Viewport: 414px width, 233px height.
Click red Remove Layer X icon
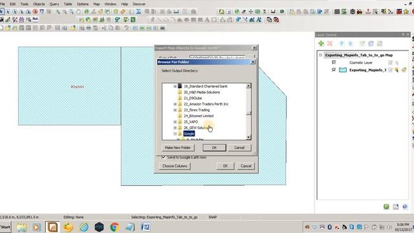click(330, 43)
